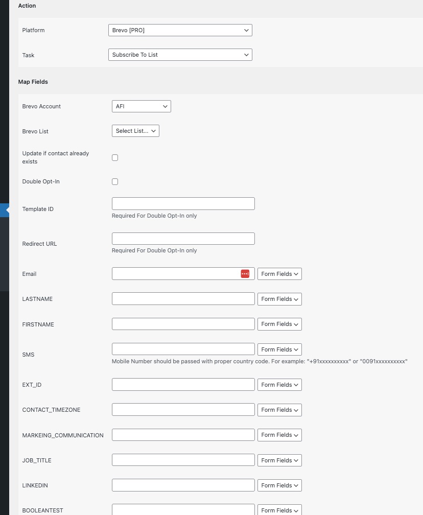The height and width of the screenshot is (515, 423).
Task: Expand the Brevo Account dropdown set to AFI
Action: pyautogui.click(x=142, y=106)
